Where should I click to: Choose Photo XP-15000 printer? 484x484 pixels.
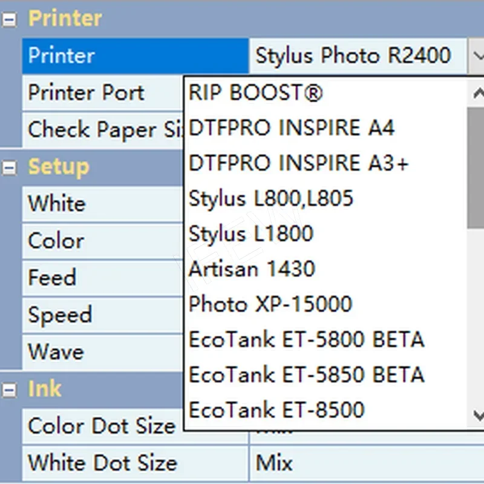[270, 304]
